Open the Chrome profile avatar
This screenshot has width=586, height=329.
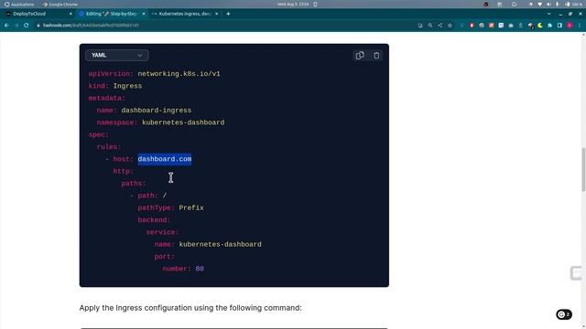click(x=570, y=26)
